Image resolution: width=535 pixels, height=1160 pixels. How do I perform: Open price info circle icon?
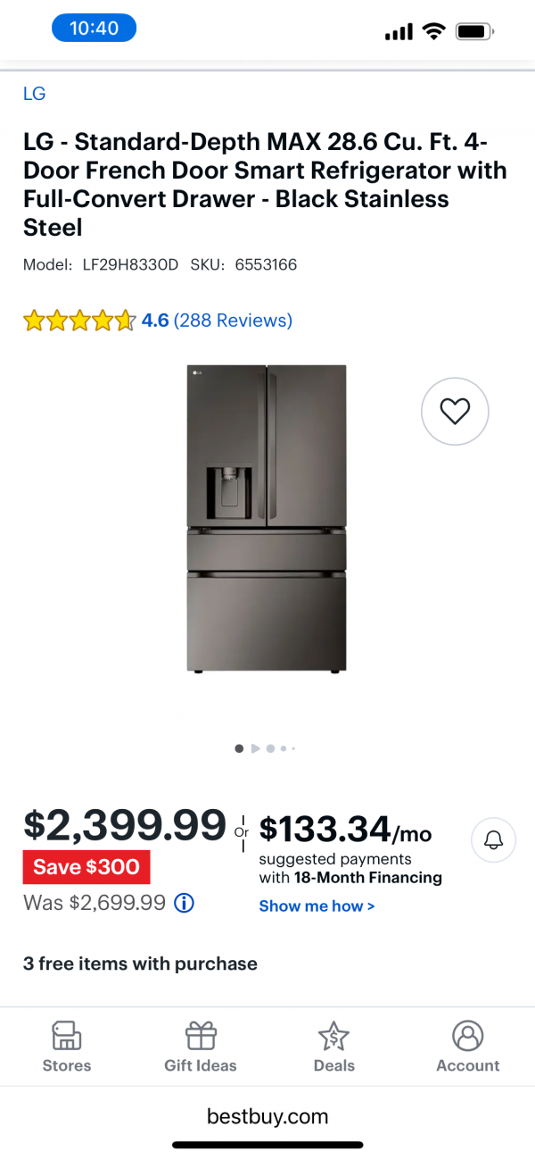[x=184, y=903]
